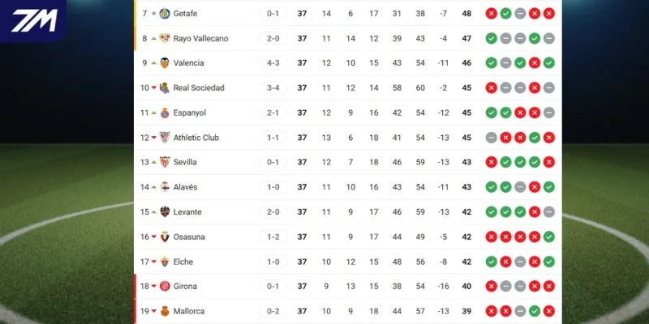Image resolution: width=649 pixels, height=324 pixels.
Task: Open the Levante team name link
Action: coord(187,211)
